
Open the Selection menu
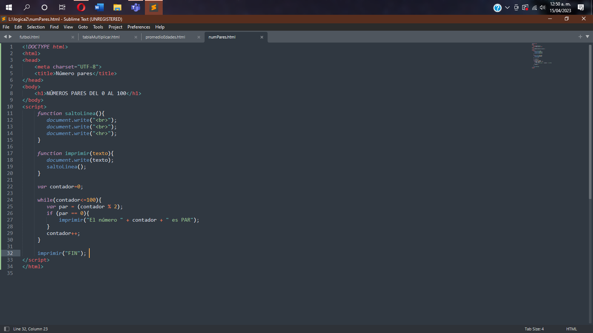click(x=36, y=27)
